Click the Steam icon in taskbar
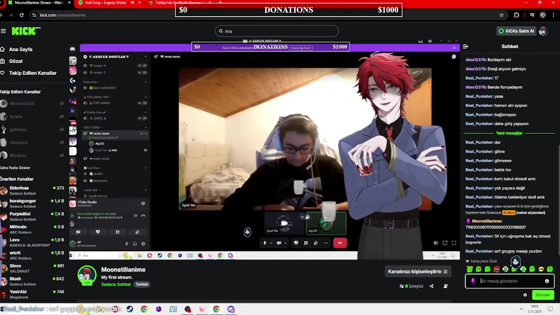The width and height of the screenshot is (560, 315). click(130, 309)
